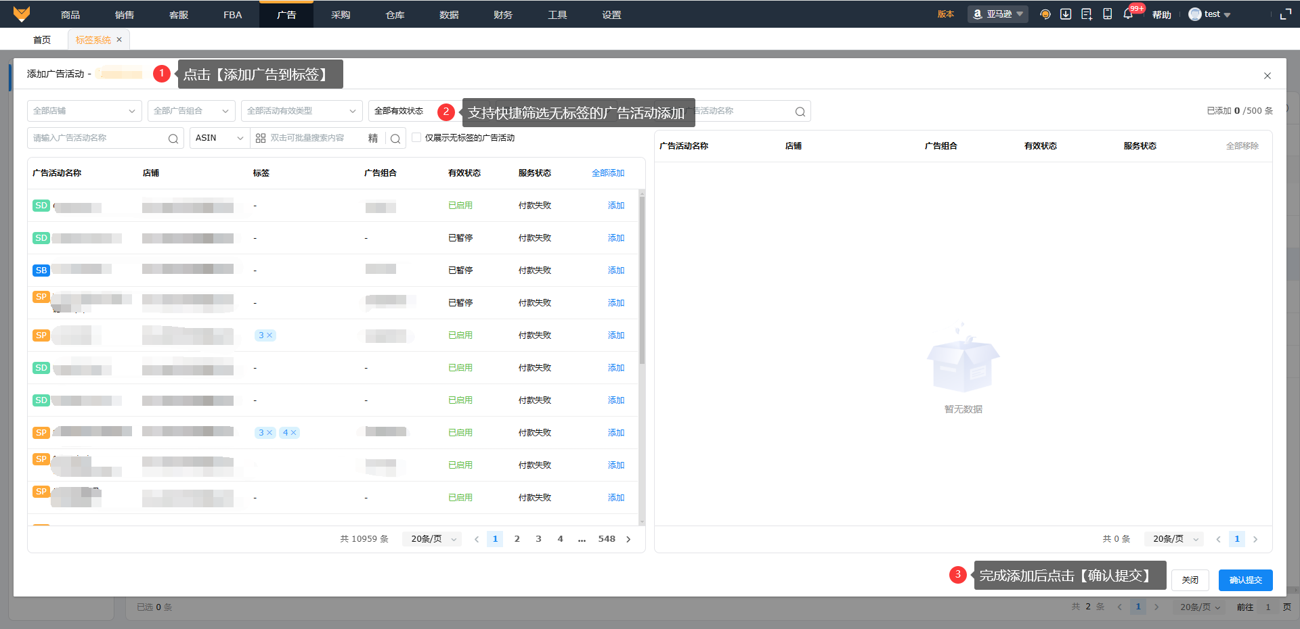Click the test user avatar

pyautogui.click(x=1195, y=14)
